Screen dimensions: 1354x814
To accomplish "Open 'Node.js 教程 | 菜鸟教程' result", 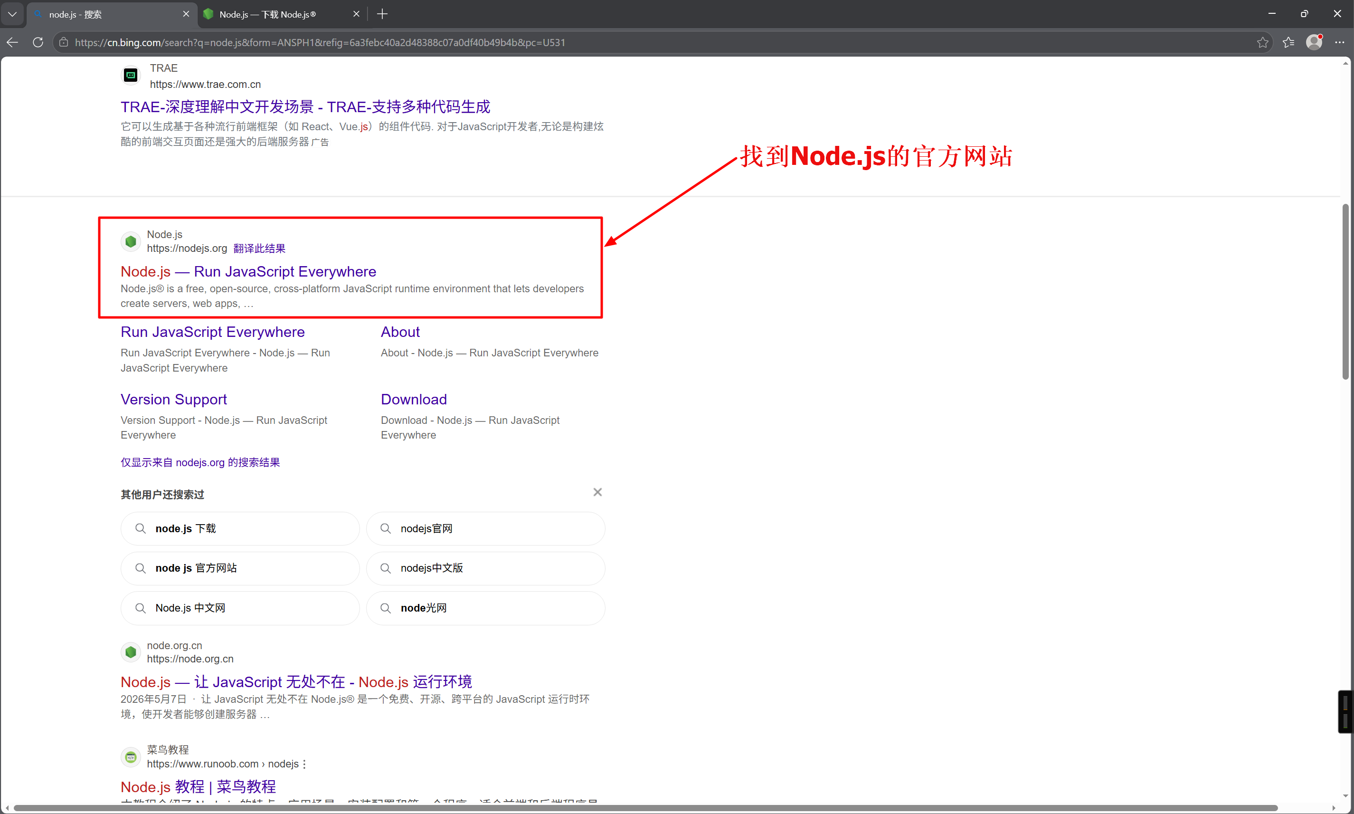I will pyautogui.click(x=199, y=786).
